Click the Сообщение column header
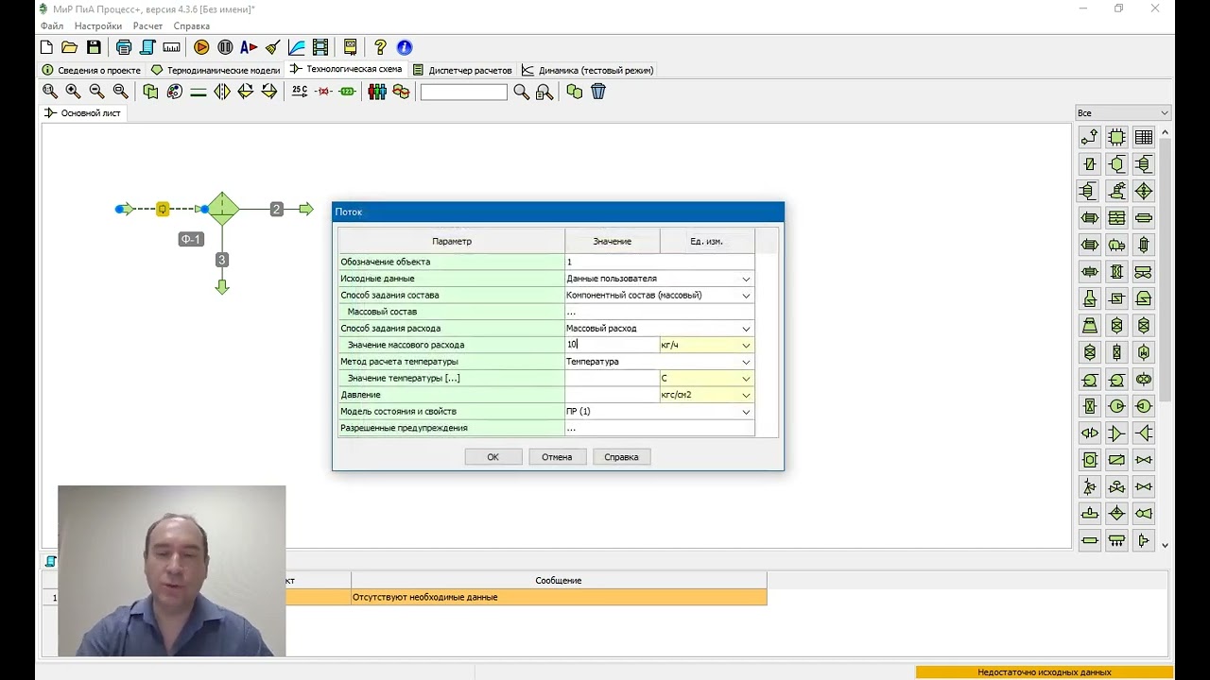 559,580
